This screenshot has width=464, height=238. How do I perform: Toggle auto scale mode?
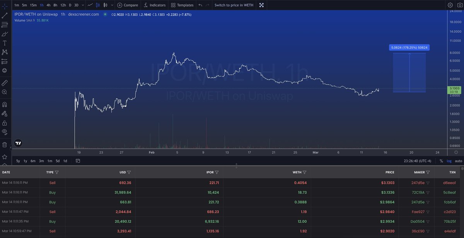click(x=458, y=161)
